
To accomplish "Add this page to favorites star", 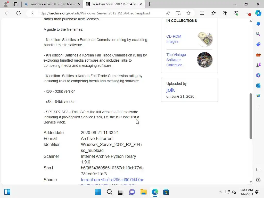I will coord(188,13).
